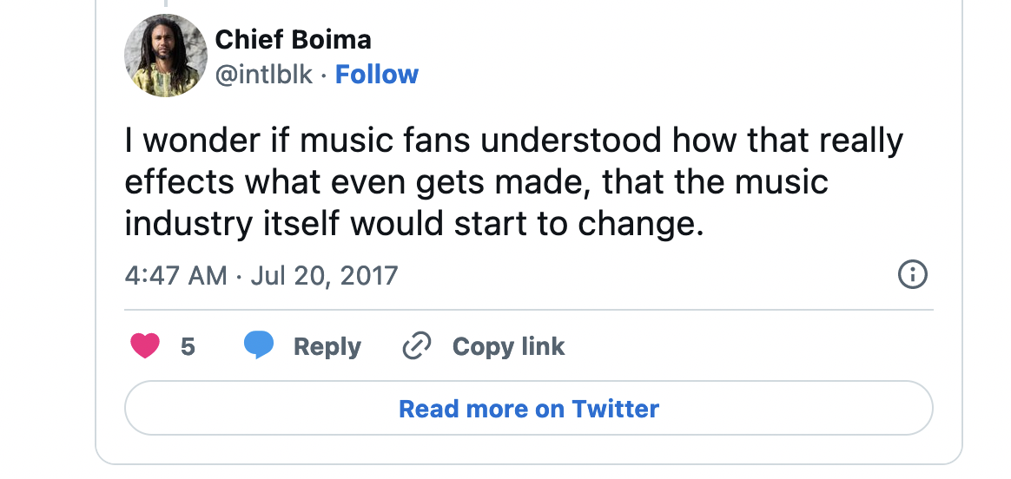
Task: Visit the @intlblk handle
Action: [263, 75]
